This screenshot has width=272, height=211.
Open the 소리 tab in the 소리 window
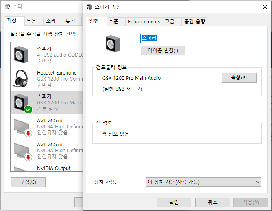tap(53, 21)
